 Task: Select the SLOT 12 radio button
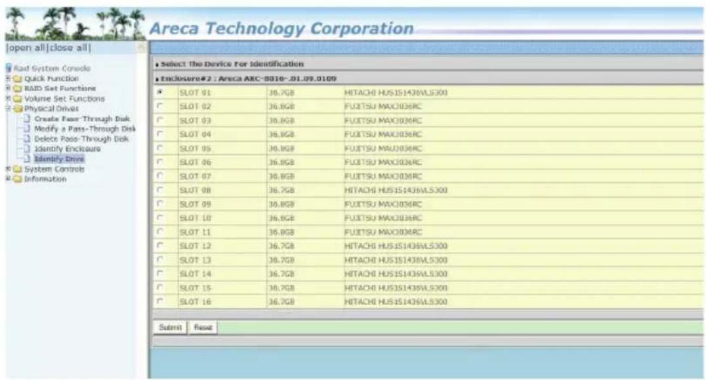[160, 245]
